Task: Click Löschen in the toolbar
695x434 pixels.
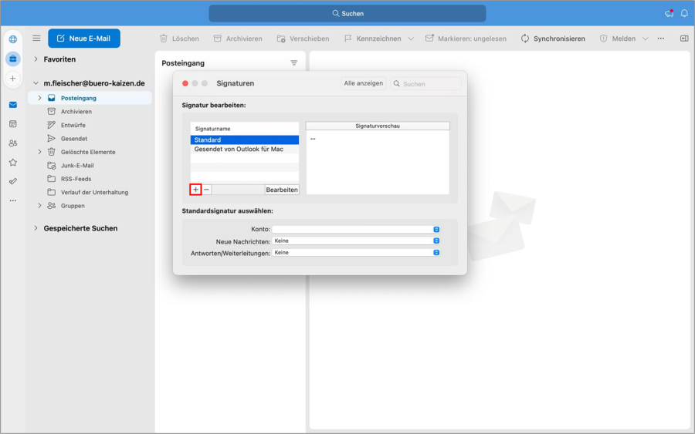Action: (179, 39)
